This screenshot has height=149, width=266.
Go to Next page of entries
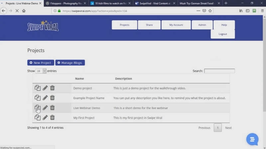click(x=228, y=128)
